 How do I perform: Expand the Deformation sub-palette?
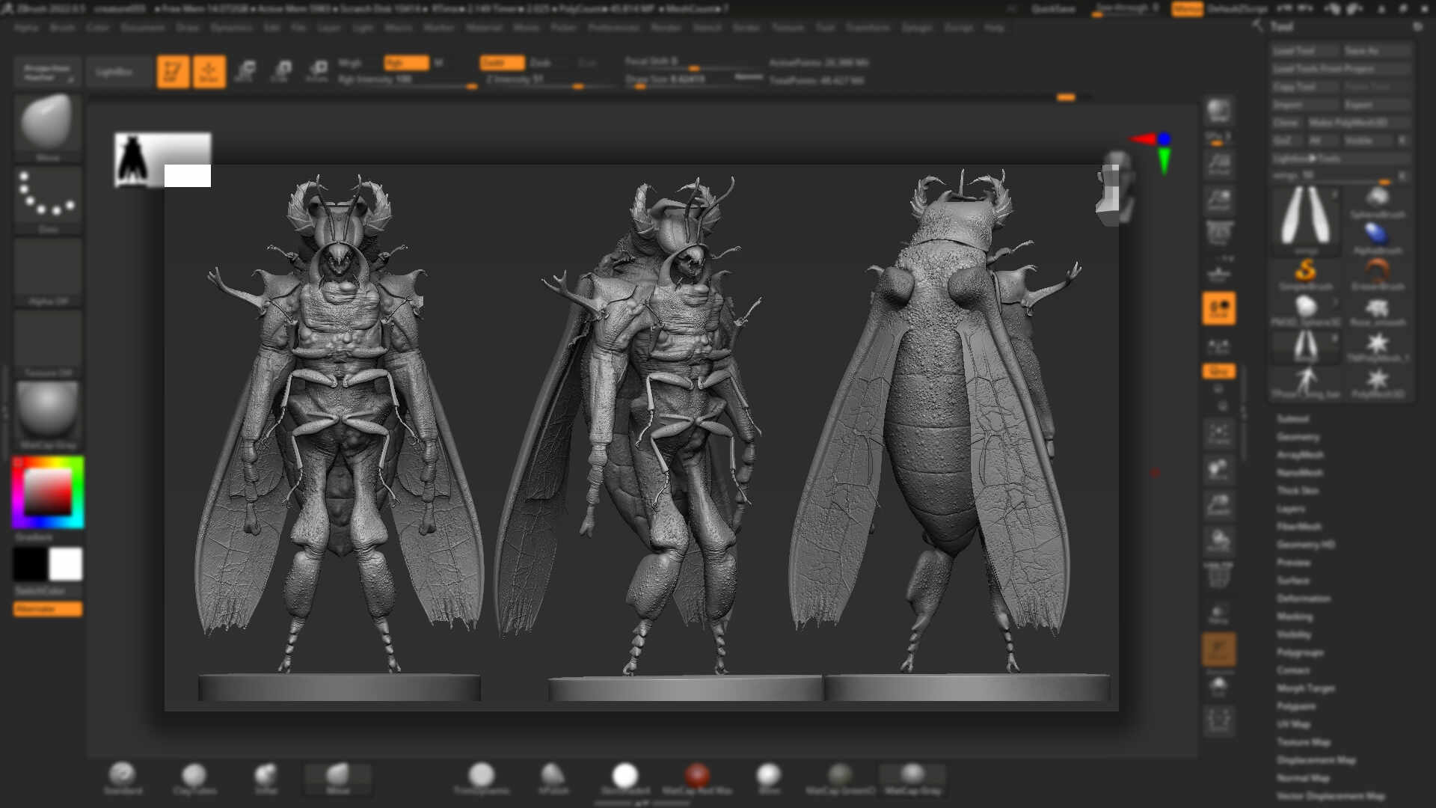click(x=1304, y=598)
